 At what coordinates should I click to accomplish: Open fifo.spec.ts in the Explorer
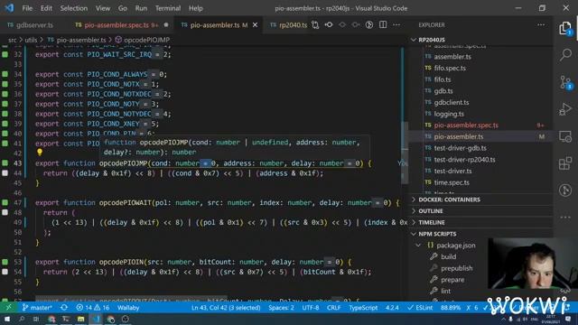(450, 69)
